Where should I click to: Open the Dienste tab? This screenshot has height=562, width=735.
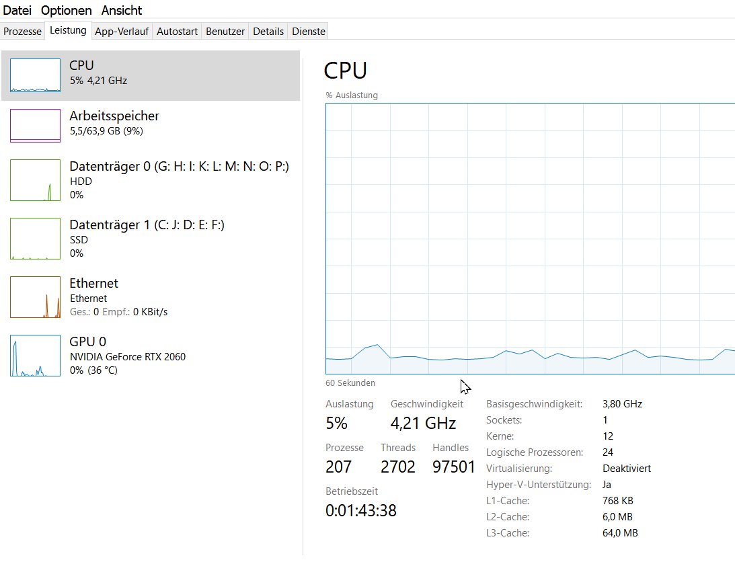pyautogui.click(x=309, y=32)
